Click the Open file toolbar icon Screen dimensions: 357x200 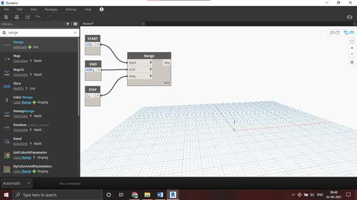point(16,17)
